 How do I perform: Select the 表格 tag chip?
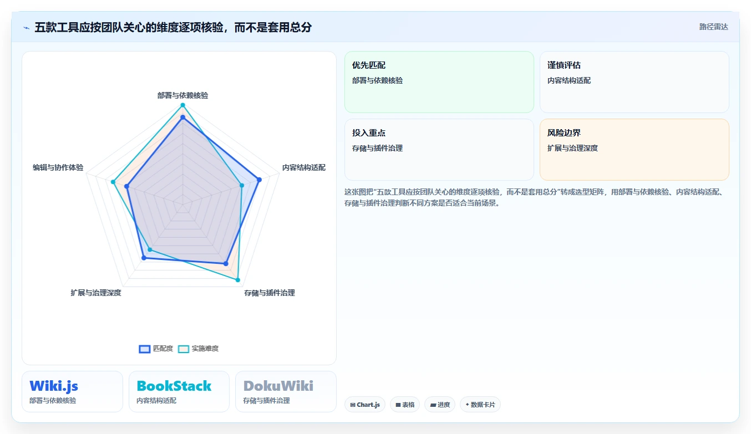pyautogui.click(x=405, y=405)
